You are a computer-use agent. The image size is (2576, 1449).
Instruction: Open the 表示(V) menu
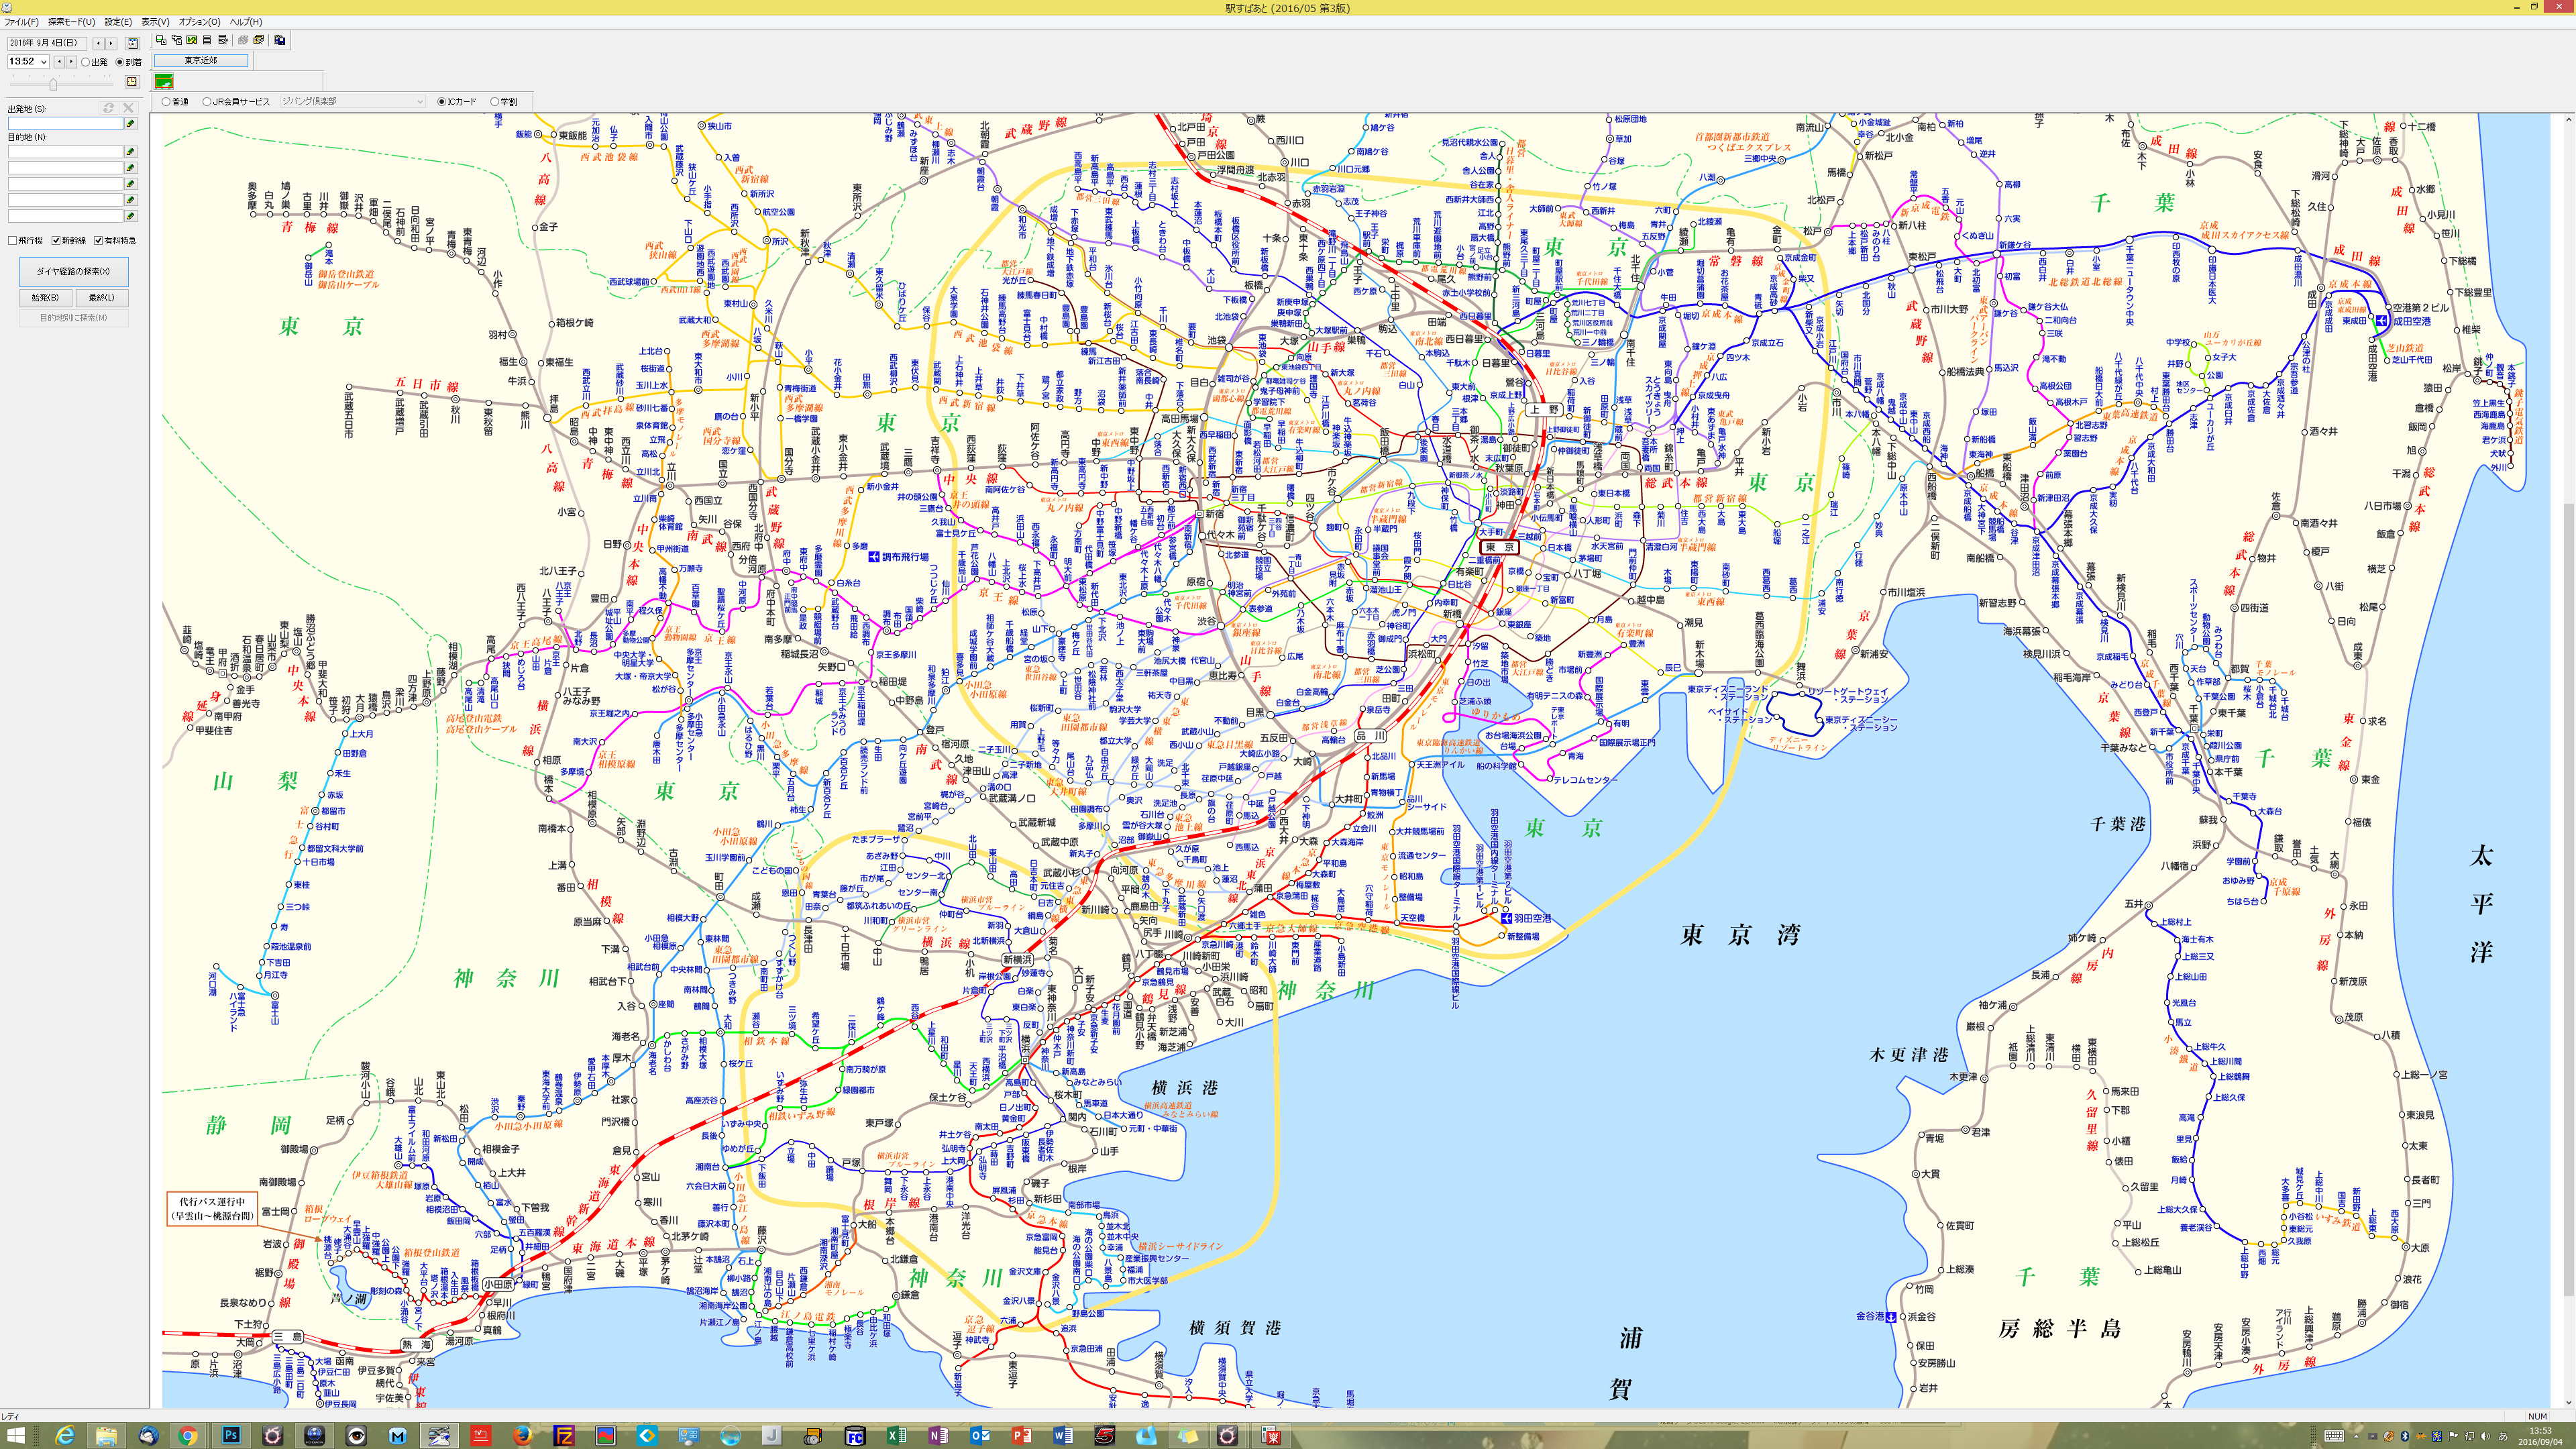[x=155, y=22]
